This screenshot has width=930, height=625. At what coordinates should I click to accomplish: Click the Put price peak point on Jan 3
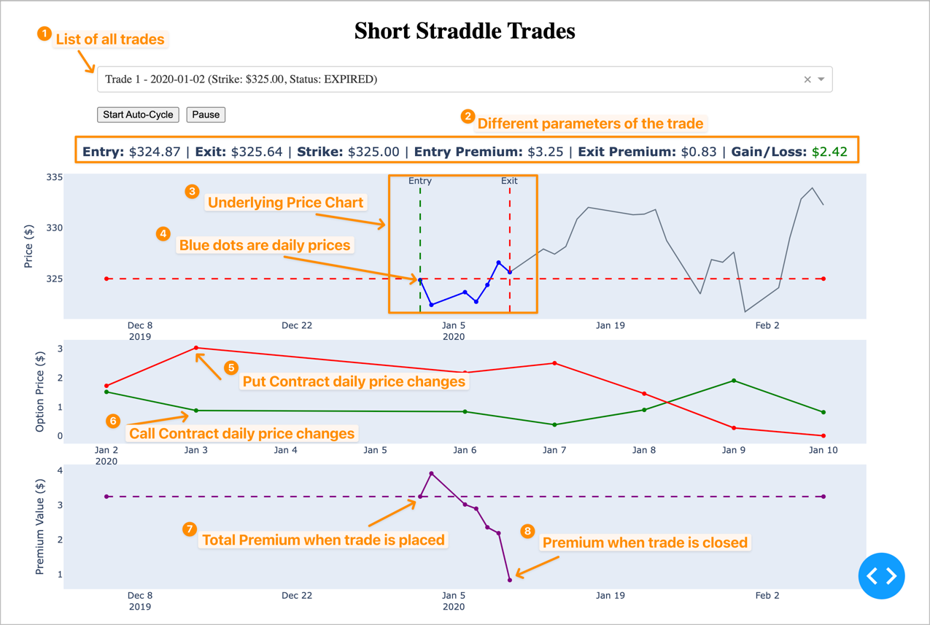click(196, 348)
